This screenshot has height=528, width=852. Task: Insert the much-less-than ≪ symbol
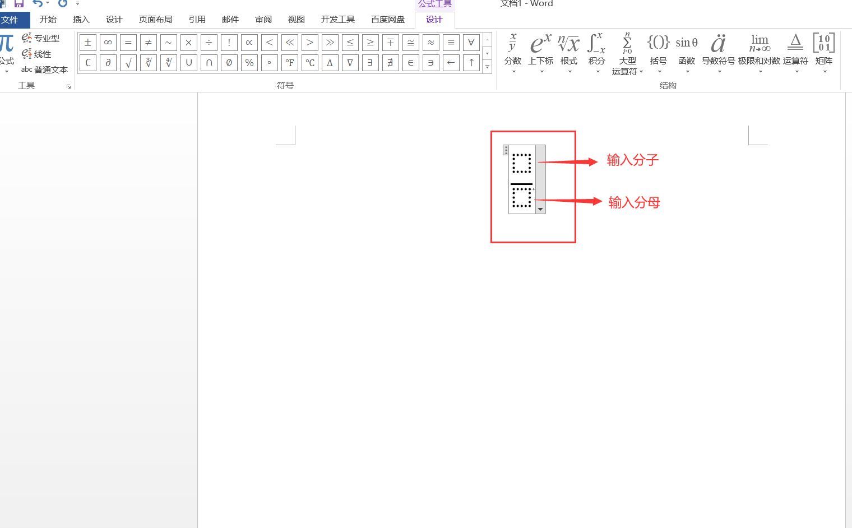pyautogui.click(x=290, y=43)
